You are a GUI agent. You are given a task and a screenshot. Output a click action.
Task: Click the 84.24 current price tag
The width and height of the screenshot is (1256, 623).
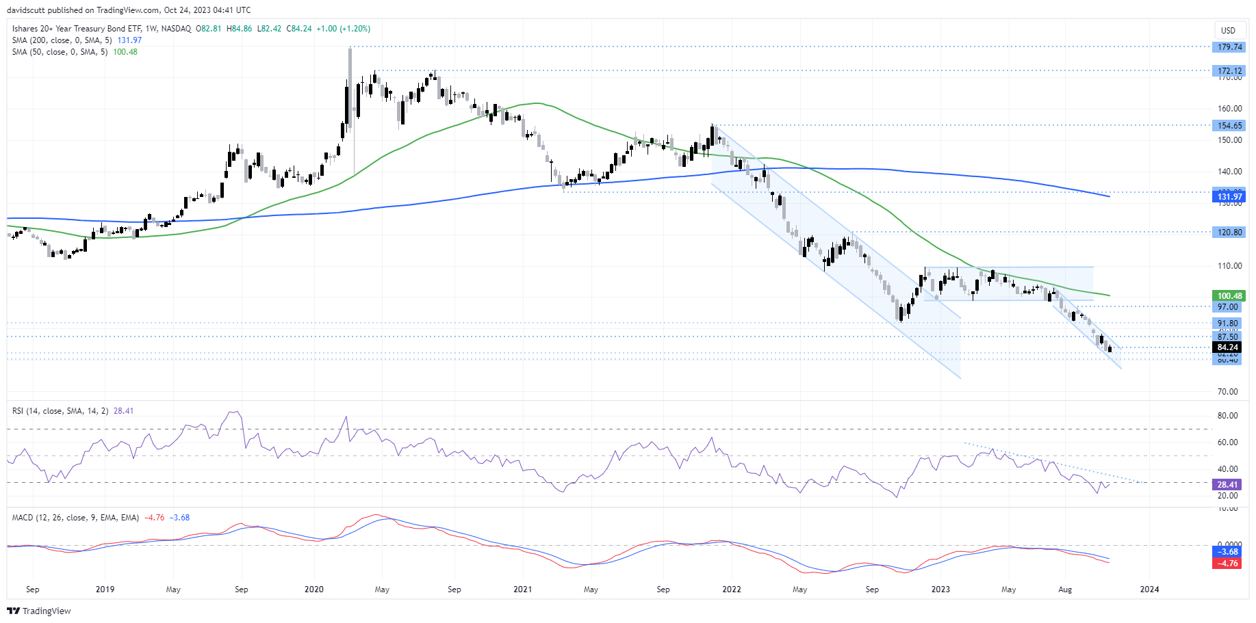(x=1228, y=347)
